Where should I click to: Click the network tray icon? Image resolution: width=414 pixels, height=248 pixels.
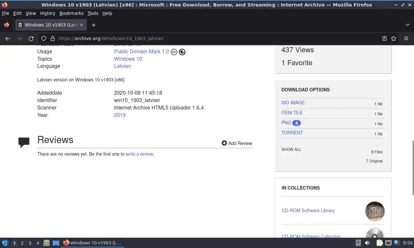(388, 243)
